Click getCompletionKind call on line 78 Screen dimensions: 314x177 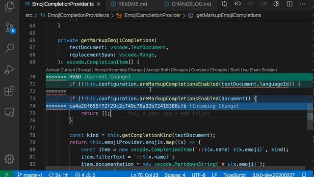[147, 135]
